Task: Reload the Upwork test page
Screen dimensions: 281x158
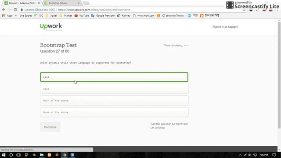Action: [x=15, y=10]
